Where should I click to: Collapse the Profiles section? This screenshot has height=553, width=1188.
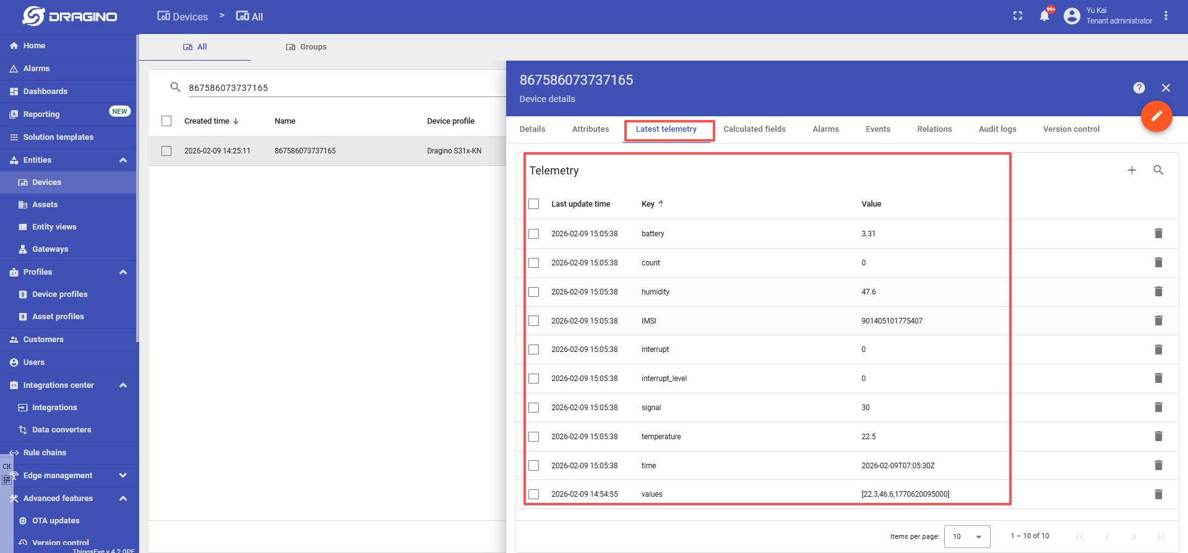[123, 272]
